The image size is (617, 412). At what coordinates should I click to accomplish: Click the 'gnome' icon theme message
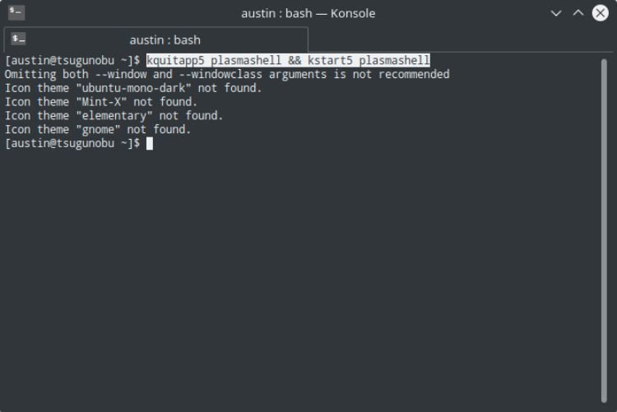pyautogui.click(x=98, y=129)
